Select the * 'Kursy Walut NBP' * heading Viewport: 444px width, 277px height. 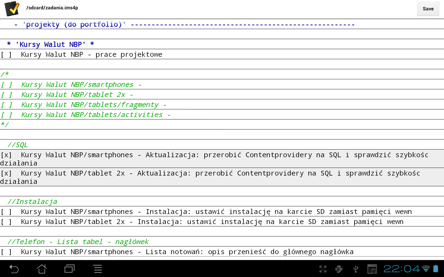coord(222,44)
